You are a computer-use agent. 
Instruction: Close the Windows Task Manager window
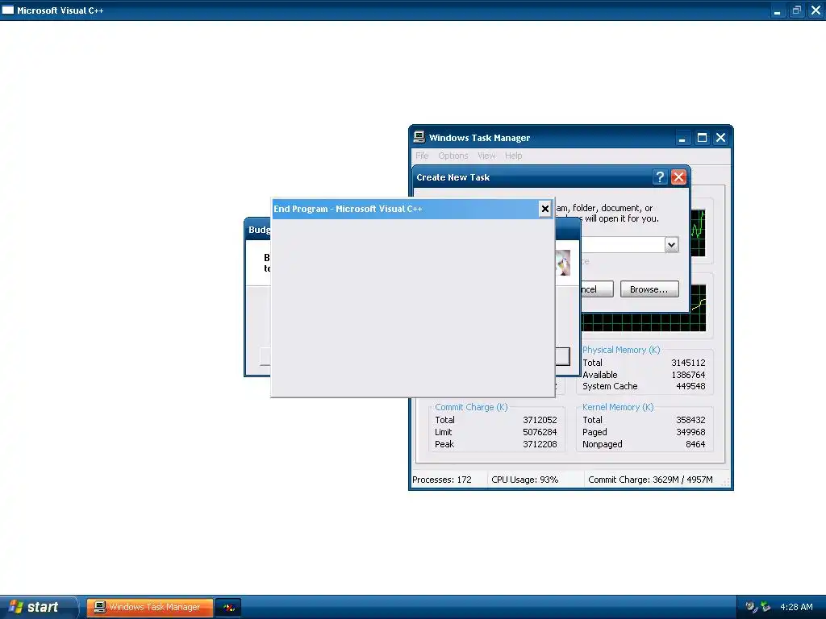coord(720,138)
